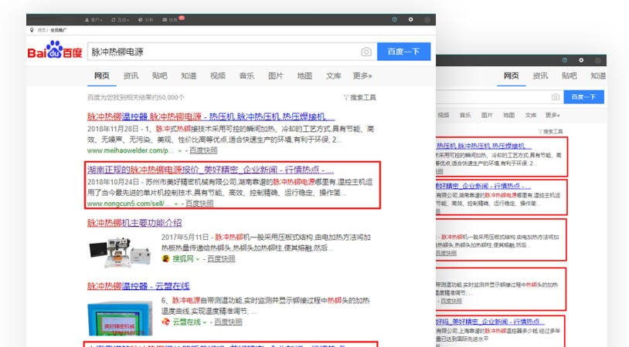Open 百度快照 for nongcun5 result
The image size is (629, 347).
199,204
